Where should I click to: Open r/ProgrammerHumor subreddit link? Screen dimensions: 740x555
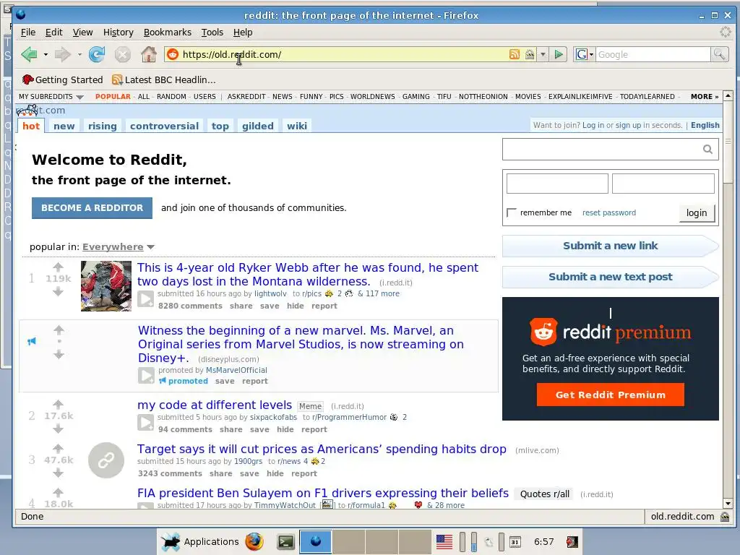pyautogui.click(x=349, y=417)
